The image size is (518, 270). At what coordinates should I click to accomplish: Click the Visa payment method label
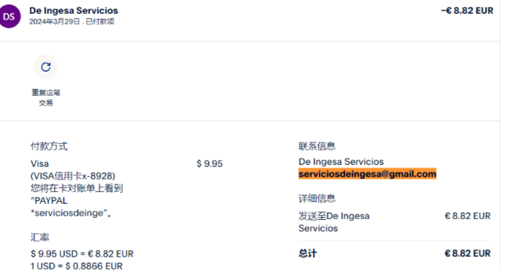(40, 164)
